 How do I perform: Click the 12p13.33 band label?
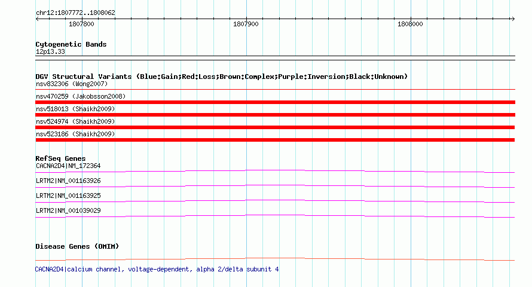click(50, 51)
